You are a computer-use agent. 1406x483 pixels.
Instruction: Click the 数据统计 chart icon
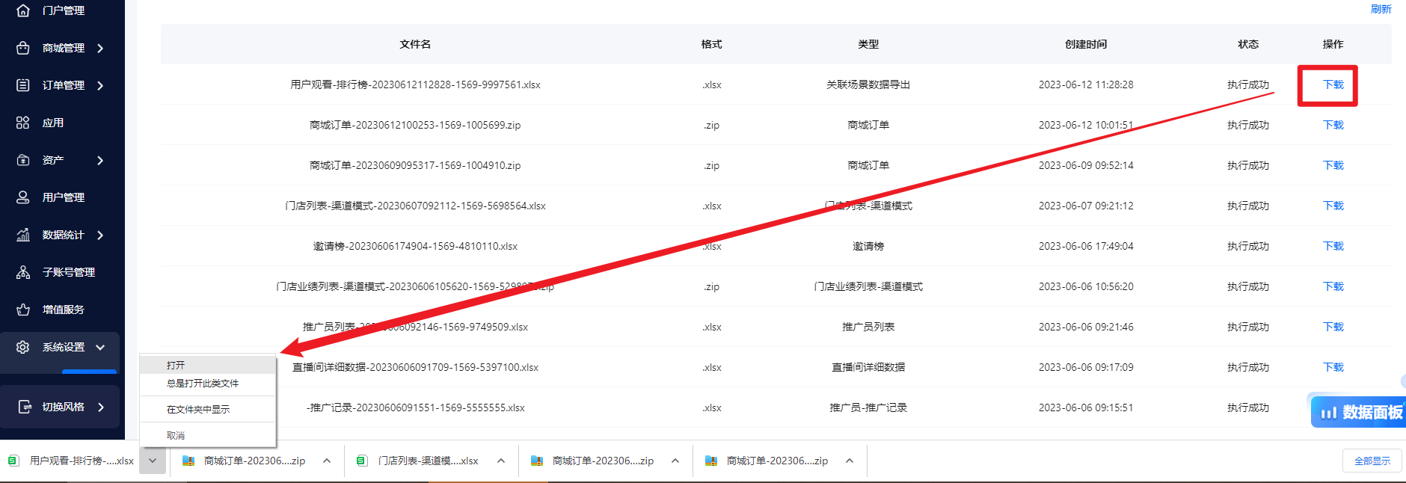(23, 235)
